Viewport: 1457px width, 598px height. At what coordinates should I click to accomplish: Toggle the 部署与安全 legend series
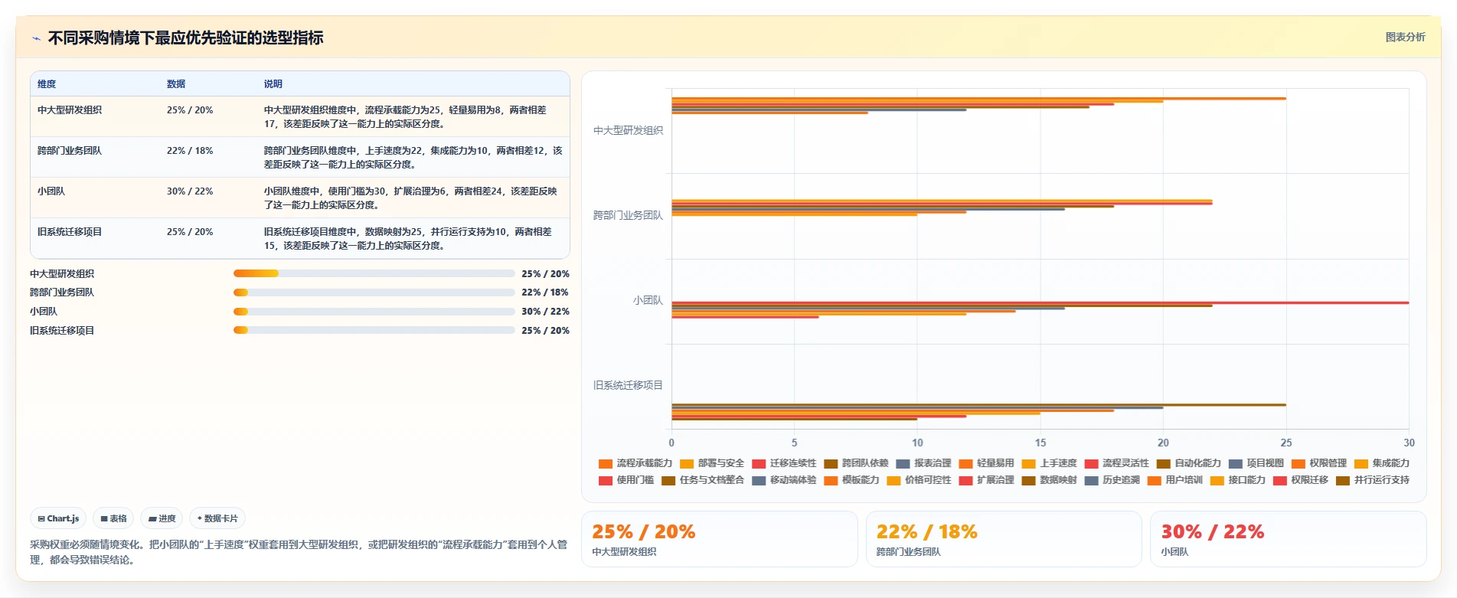click(x=712, y=463)
